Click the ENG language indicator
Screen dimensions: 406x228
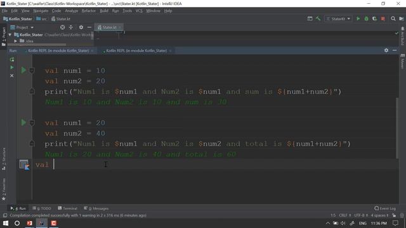pyautogui.click(x=362, y=223)
